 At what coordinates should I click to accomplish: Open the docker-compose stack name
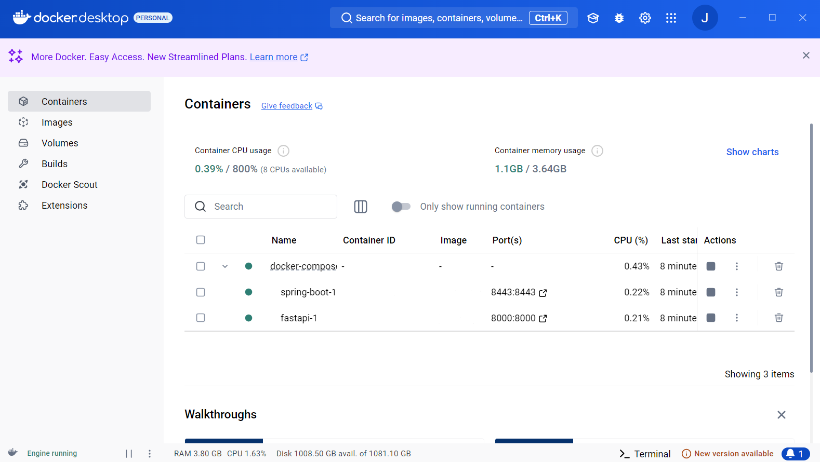pos(303,266)
